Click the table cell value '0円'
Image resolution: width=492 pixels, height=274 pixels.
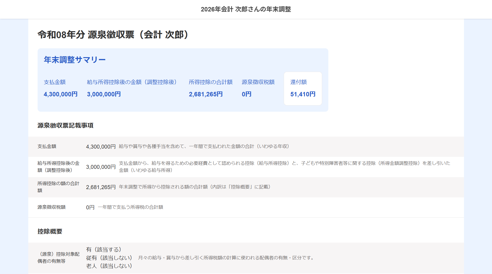[x=90, y=208]
